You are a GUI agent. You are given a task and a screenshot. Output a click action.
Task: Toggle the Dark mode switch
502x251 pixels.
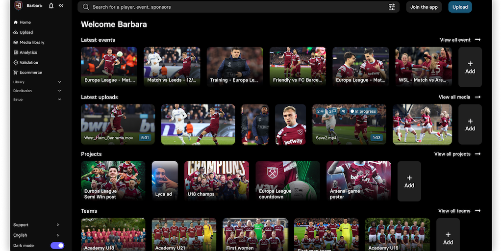[x=57, y=246]
